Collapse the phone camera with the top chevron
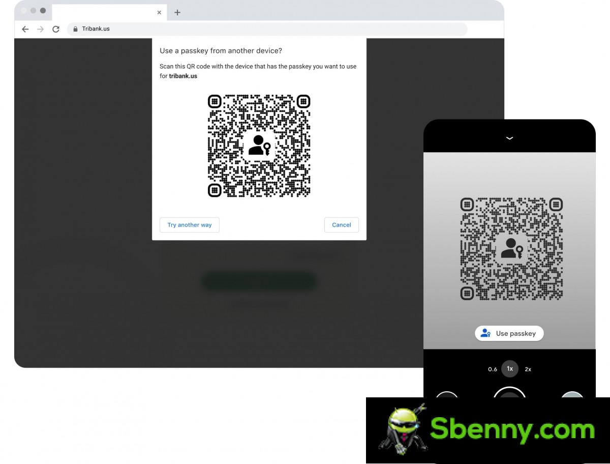Screen dimensions: 610x464 pos(509,138)
